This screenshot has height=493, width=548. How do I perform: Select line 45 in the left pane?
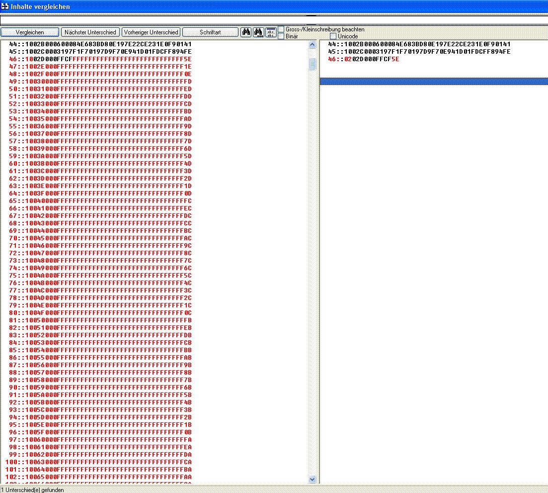(100, 51)
